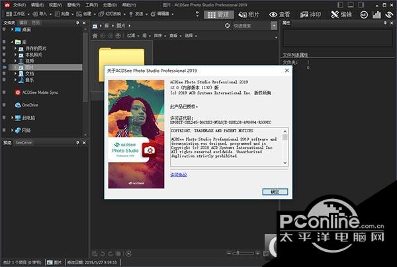
Task: Open the 工具(T) menu
Action: (92, 5)
